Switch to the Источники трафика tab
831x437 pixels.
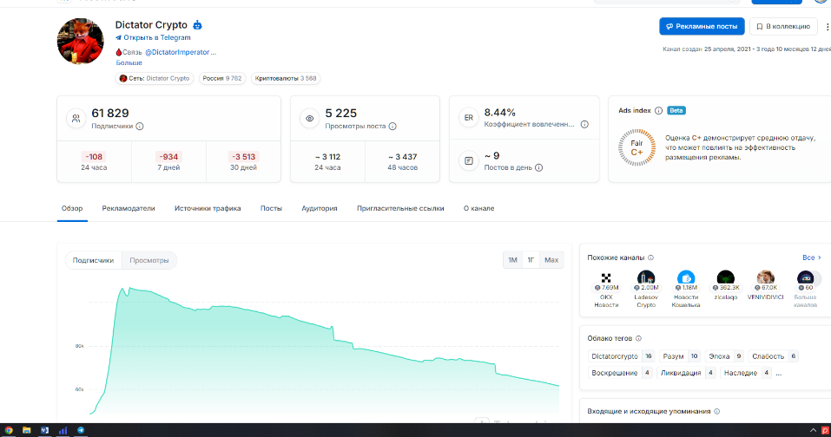pyautogui.click(x=208, y=208)
